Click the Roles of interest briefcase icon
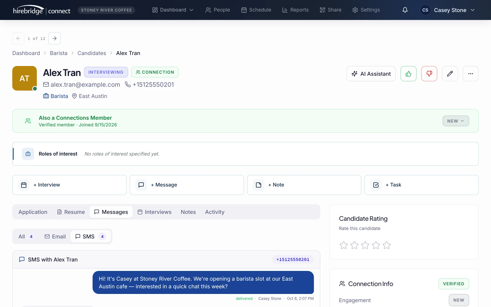The height and width of the screenshot is (307, 491). coord(28,154)
